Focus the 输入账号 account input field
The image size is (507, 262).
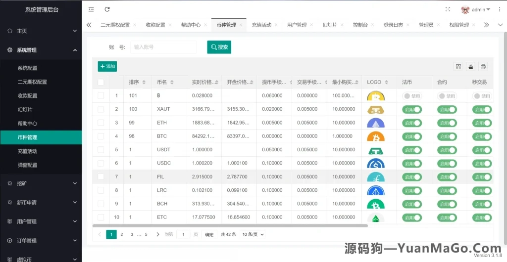(163, 47)
